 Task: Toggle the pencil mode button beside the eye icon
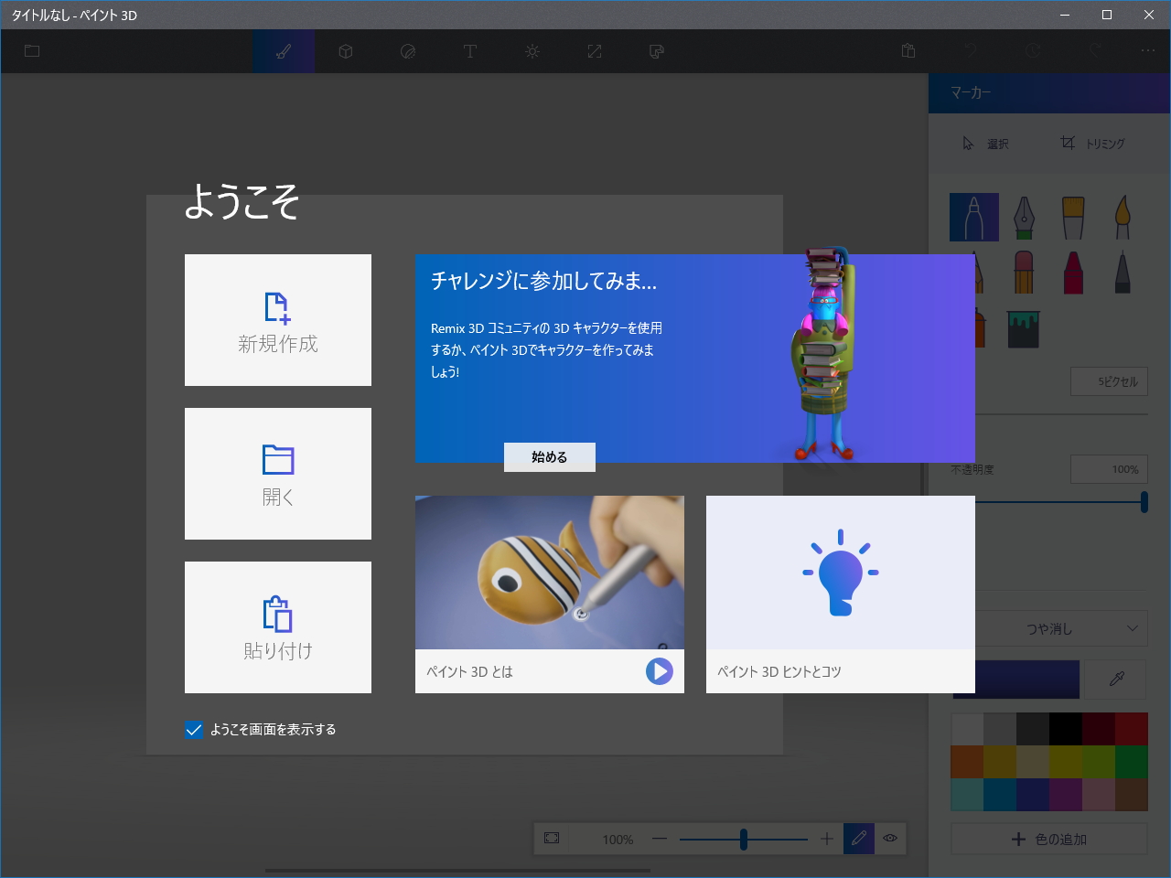tap(858, 838)
